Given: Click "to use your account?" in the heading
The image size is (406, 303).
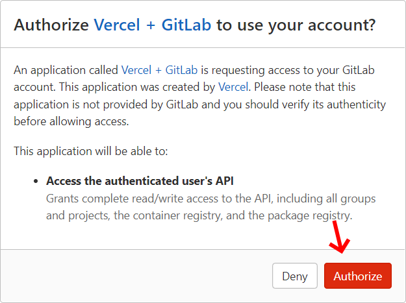Looking at the screenshot, I should [296, 25].
